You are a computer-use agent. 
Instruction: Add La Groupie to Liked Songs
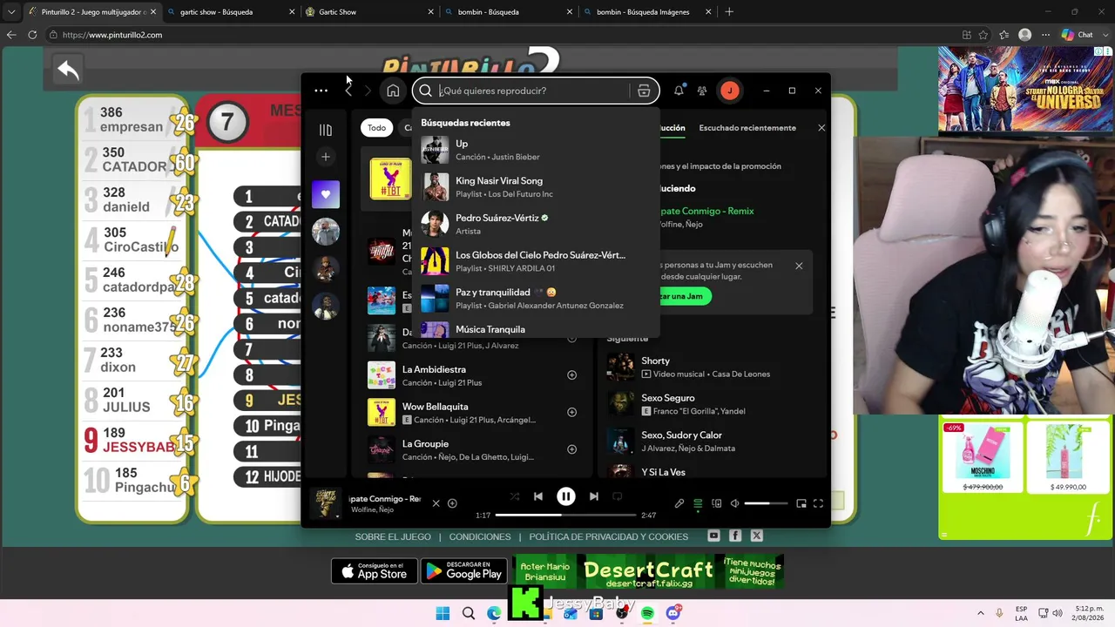[x=572, y=449]
